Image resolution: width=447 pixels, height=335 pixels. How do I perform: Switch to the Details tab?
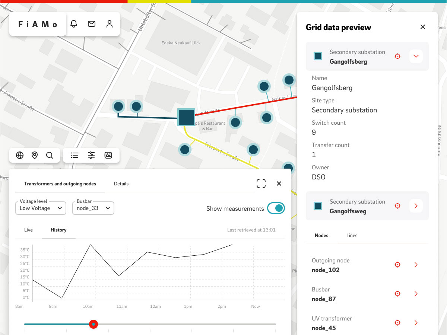click(x=121, y=184)
